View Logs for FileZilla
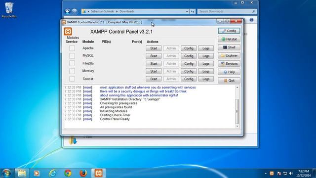The width and height of the screenshot is (316, 178). point(206,64)
